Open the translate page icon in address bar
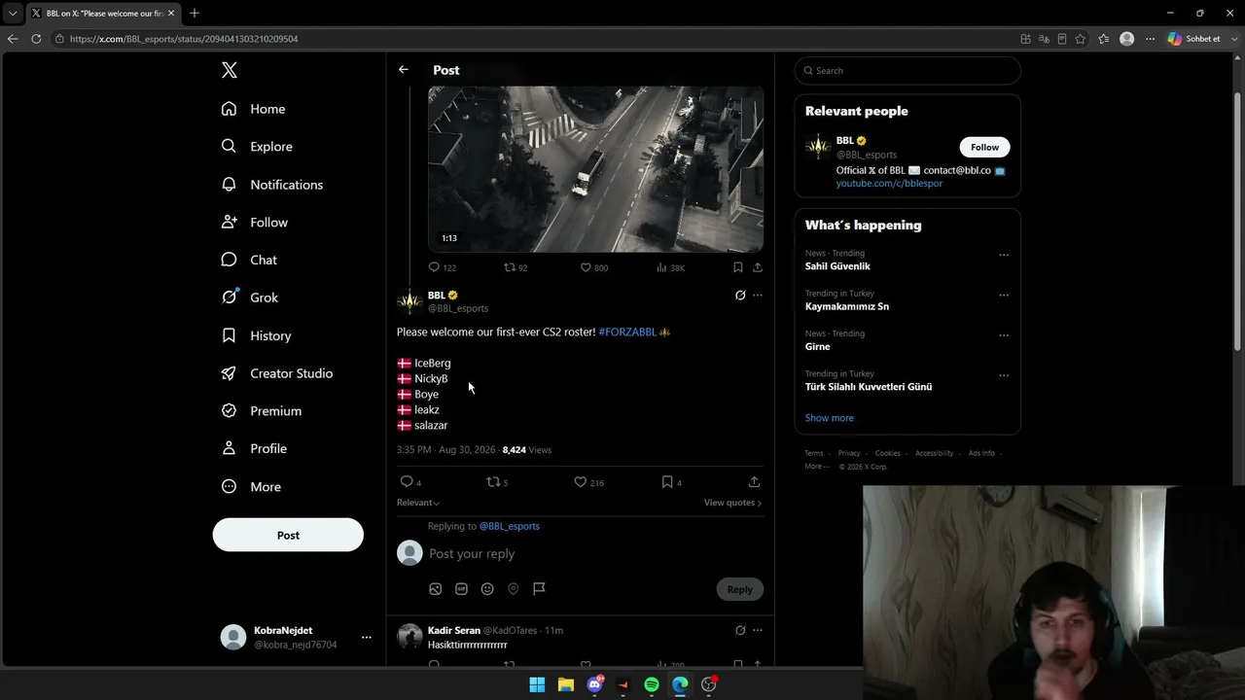 coord(1044,39)
